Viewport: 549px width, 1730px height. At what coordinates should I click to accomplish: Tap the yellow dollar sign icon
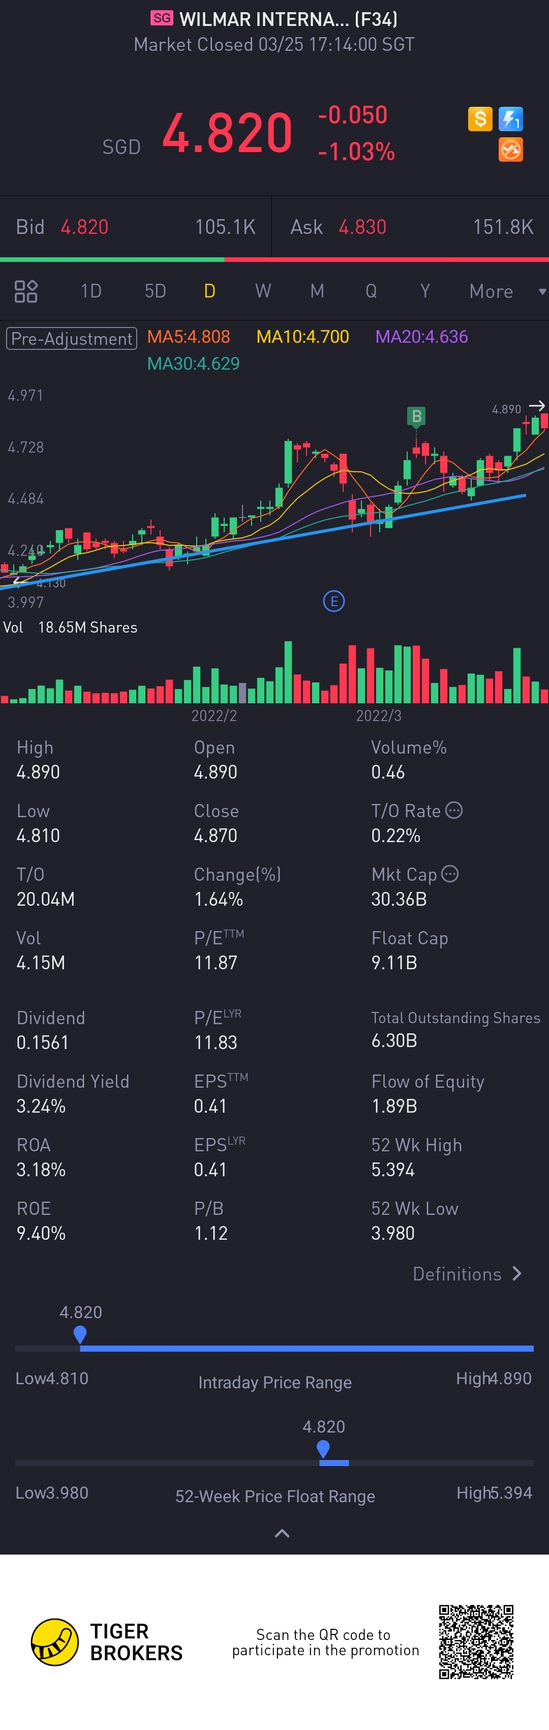(480, 119)
